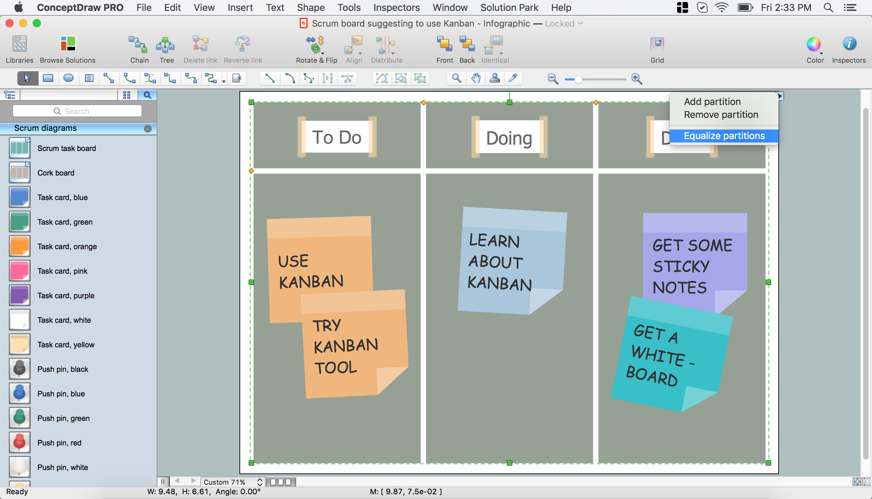Click the Browse Solutions icon
Screen dimensions: 872x499
[67, 44]
